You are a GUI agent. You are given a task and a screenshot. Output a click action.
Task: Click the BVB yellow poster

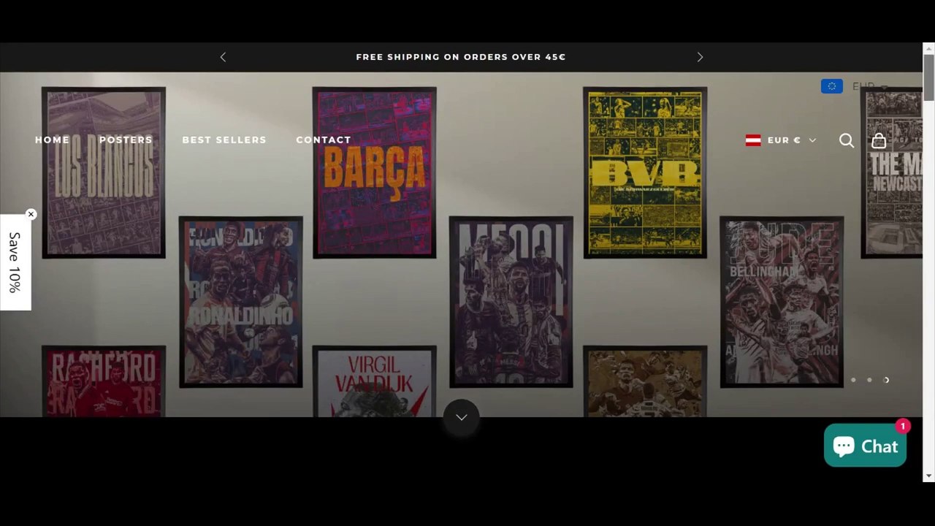(x=645, y=172)
